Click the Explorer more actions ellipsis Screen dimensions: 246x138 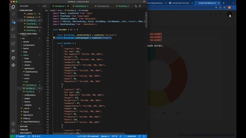click(39, 6)
